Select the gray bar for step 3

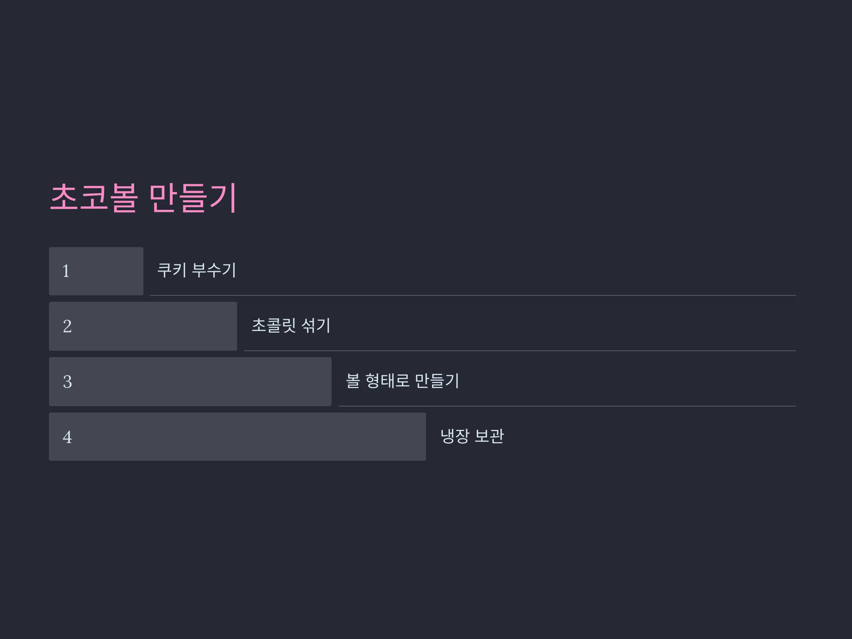[190, 382]
